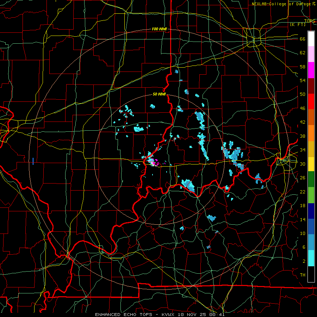Click the medium blue 18 legend swatch

coord(311,226)
